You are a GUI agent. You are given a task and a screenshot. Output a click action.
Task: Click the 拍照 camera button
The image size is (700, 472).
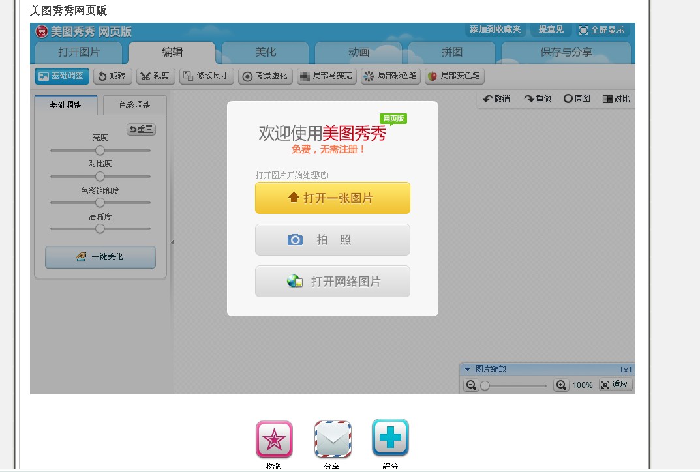(333, 239)
